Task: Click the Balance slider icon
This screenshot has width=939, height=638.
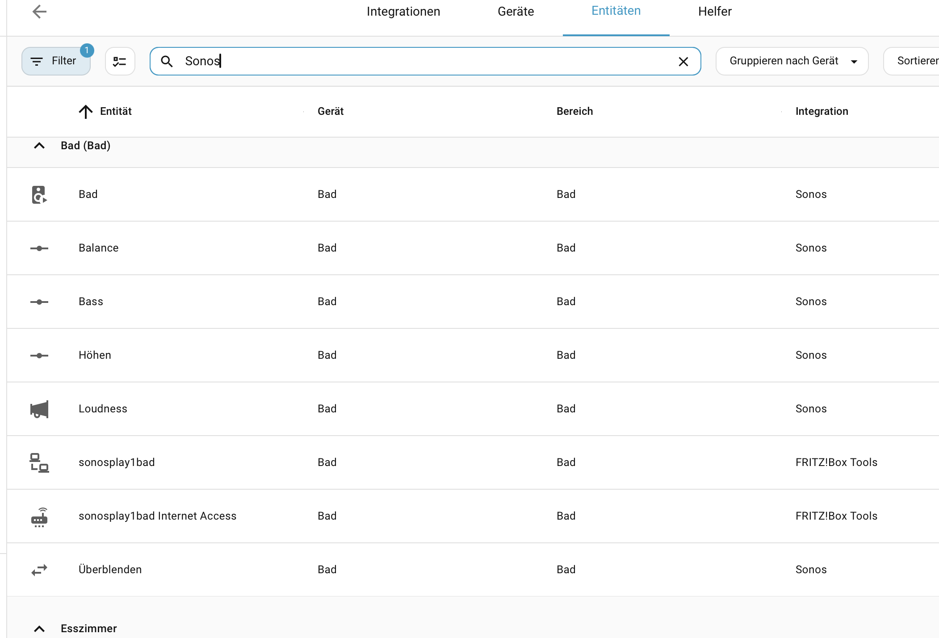Action: pos(39,248)
